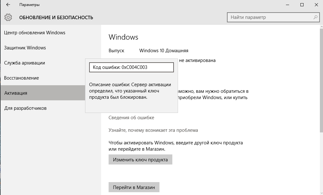Screen dimensions: 323x195
Task: Close the Параметры window
Action: point(316,5)
